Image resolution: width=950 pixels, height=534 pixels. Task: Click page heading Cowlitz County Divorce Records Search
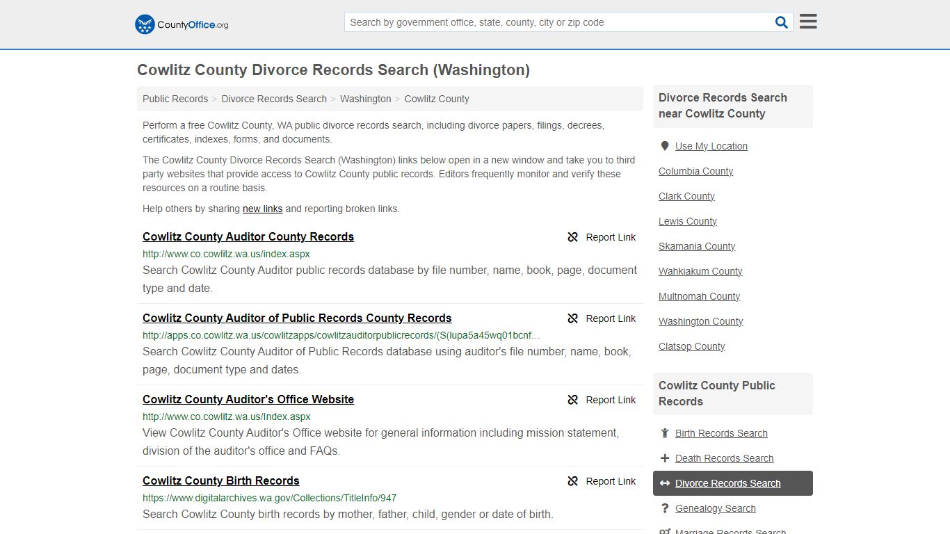coord(333,70)
